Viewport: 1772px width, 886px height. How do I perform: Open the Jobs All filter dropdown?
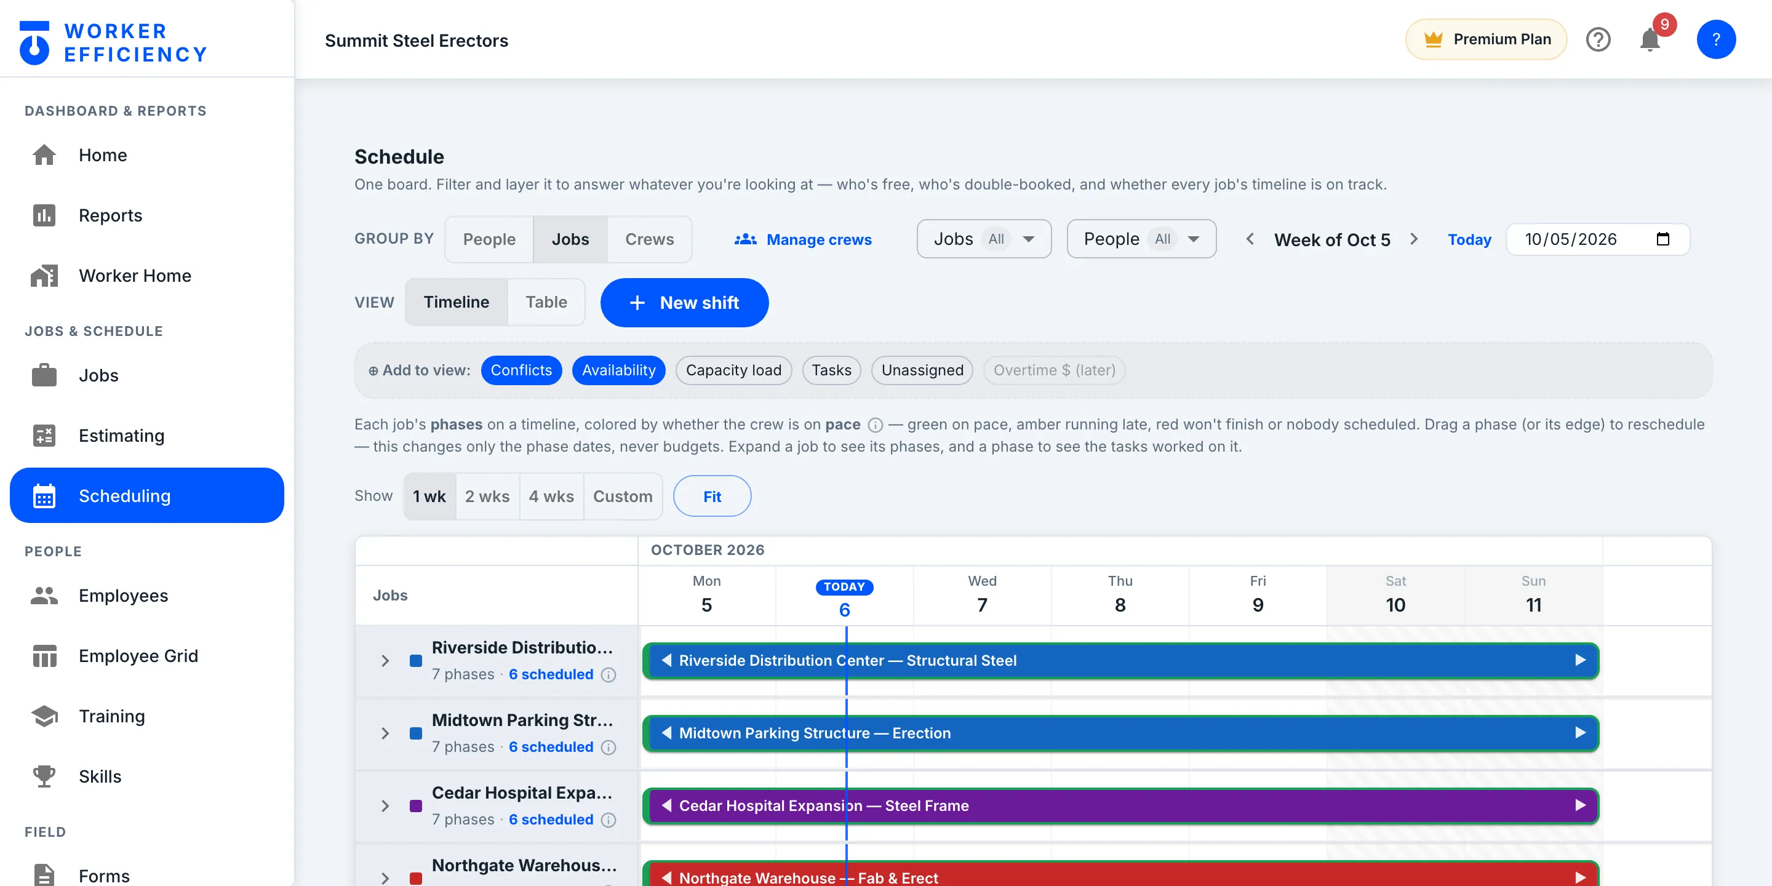(984, 239)
